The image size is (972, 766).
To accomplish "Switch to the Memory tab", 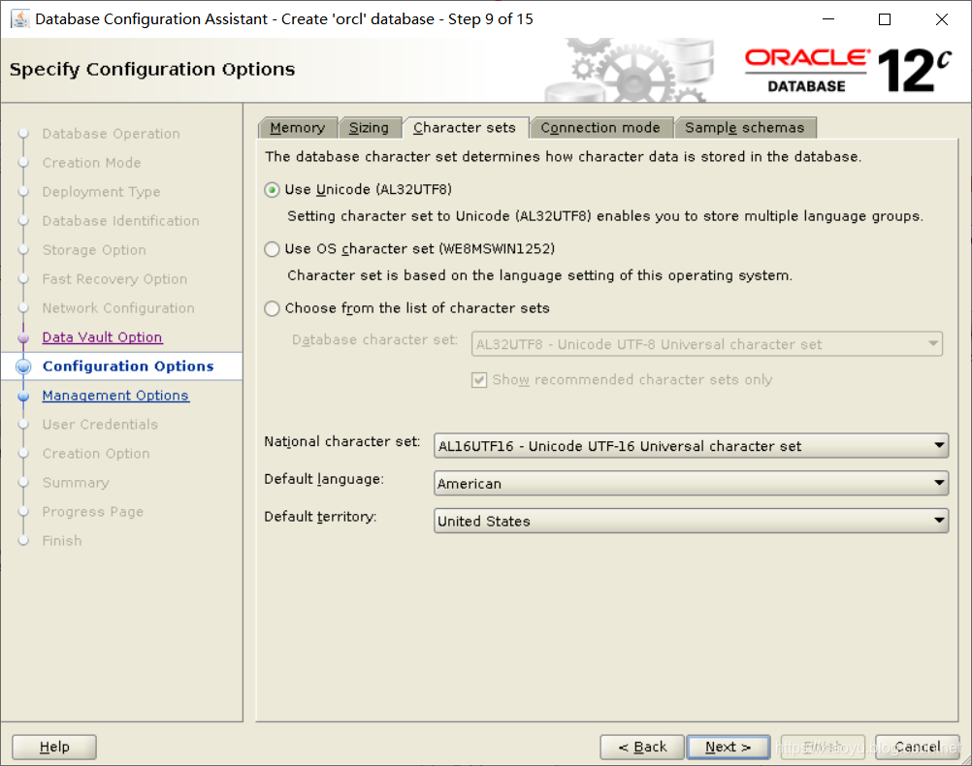I will click(x=298, y=128).
